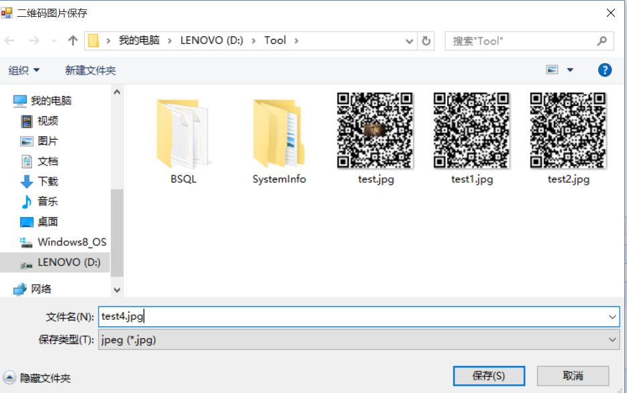Click the navigation pane scroll down arrow
This screenshot has height=393, width=627.
(x=117, y=290)
